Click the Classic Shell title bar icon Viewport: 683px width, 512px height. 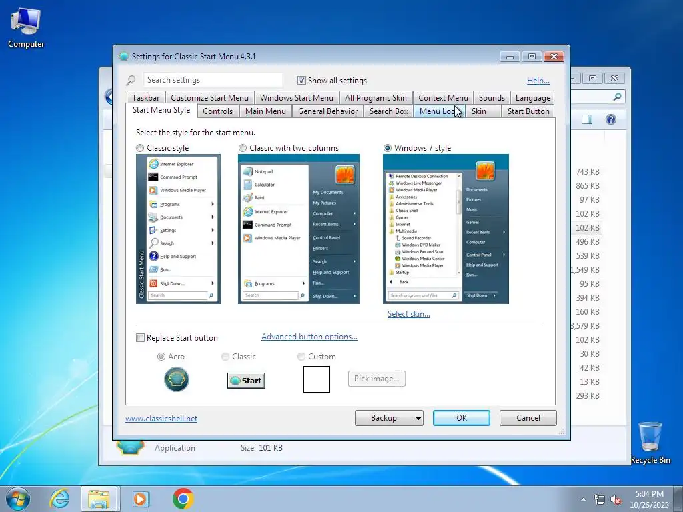[x=123, y=57]
